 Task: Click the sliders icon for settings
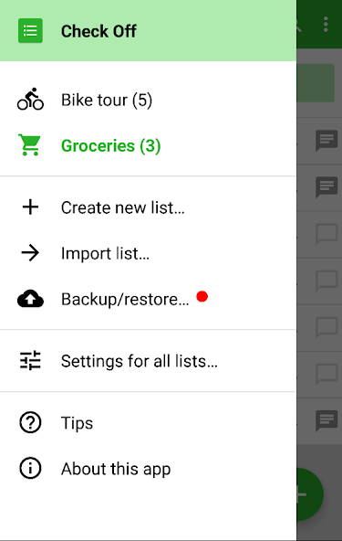30,361
